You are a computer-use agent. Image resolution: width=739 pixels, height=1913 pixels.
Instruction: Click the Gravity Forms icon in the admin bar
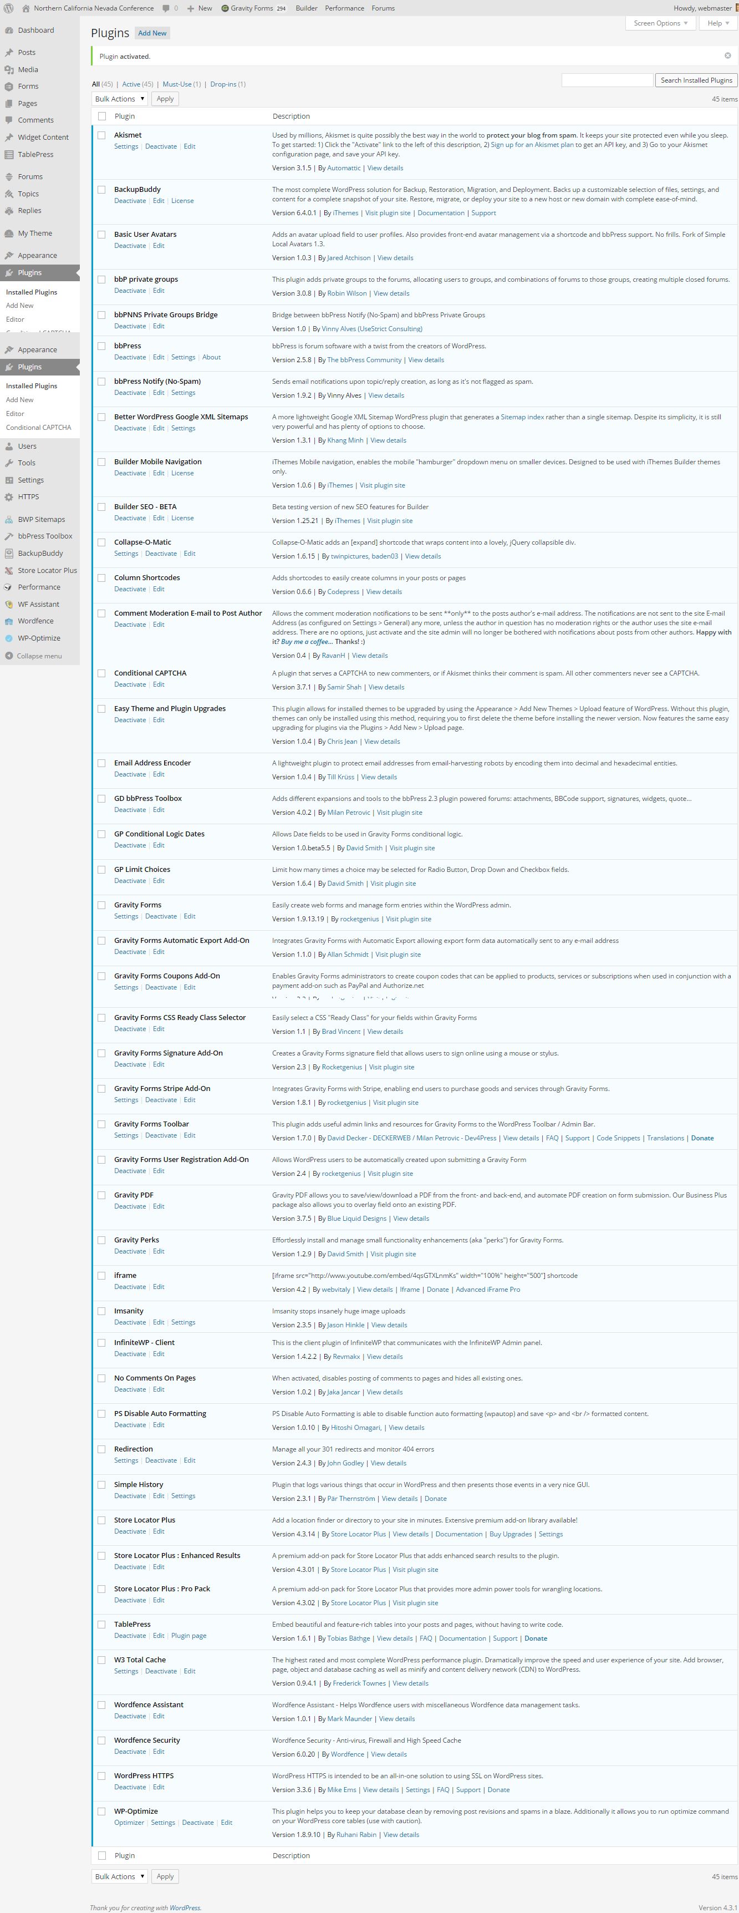(x=225, y=8)
